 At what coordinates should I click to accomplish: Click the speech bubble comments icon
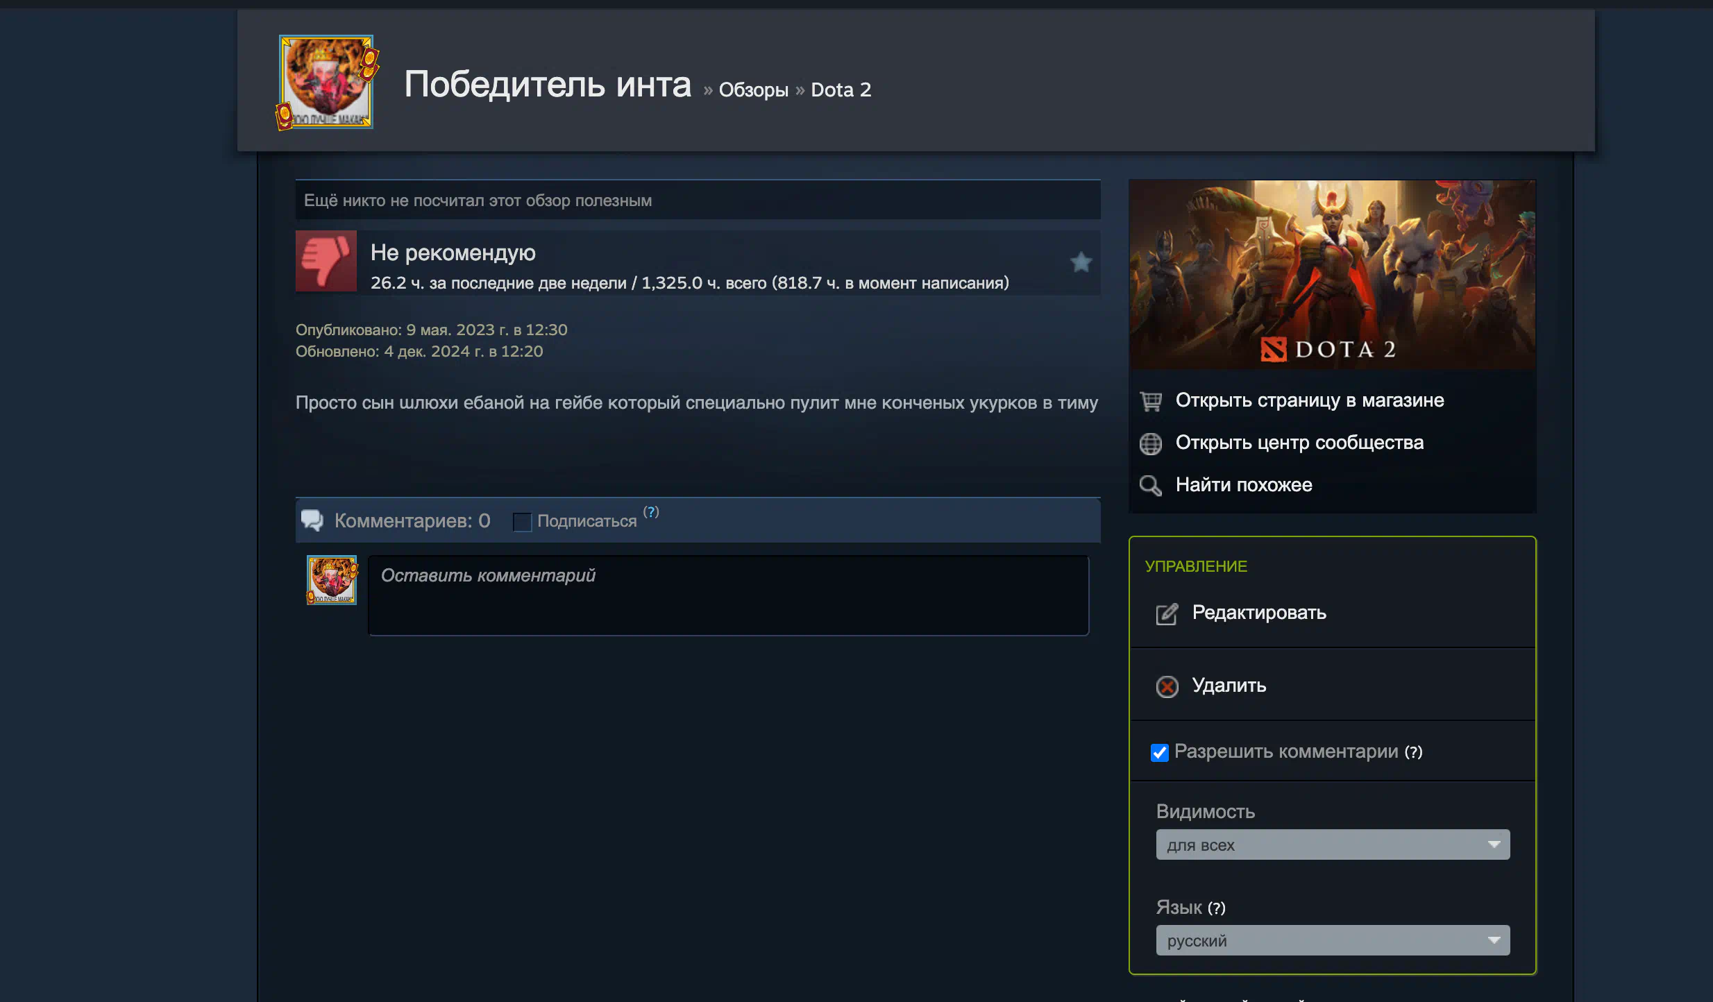(x=312, y=520)
